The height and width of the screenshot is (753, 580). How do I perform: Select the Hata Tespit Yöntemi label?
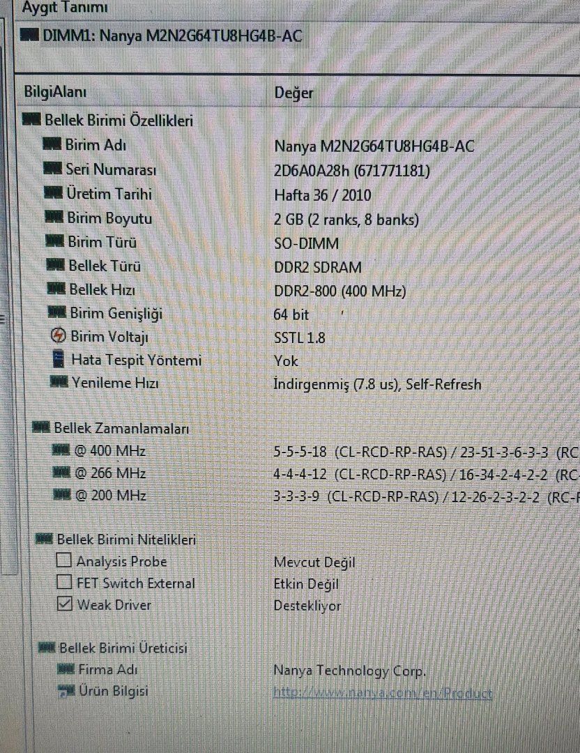click(137, 360)
